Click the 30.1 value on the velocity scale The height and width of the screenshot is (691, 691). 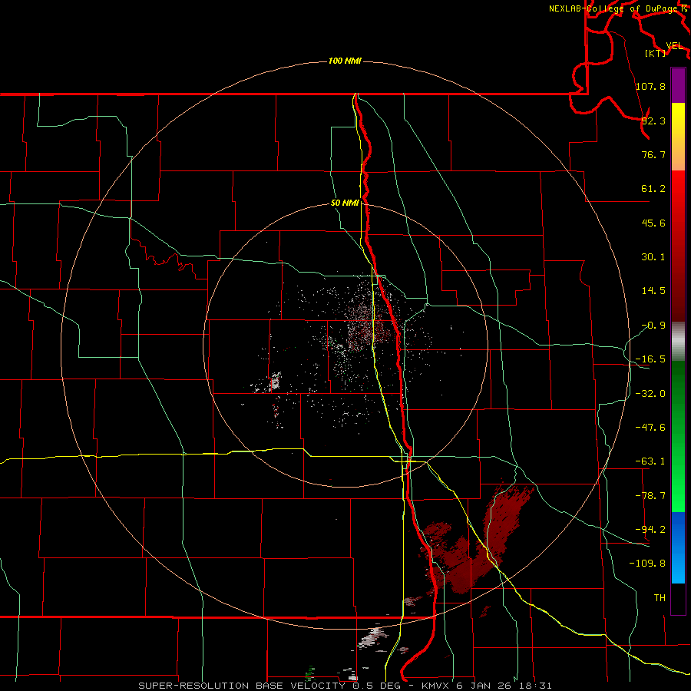653,257
